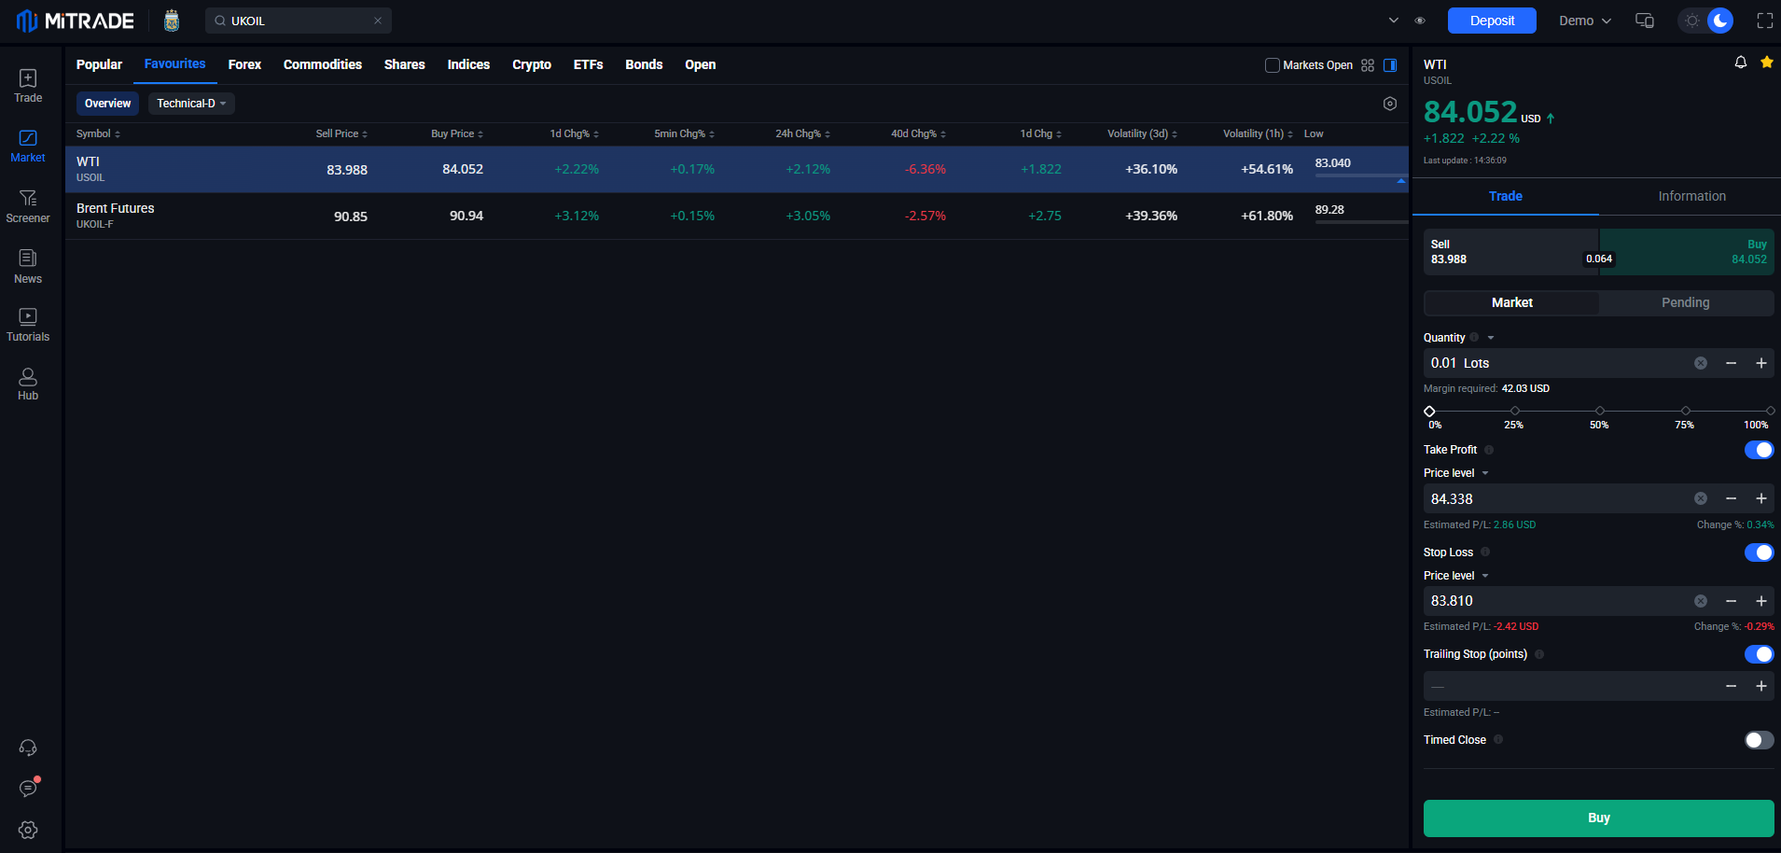Click the green Buy button
The width and height of the screenshot is (1781, 853).
(1598, 818)
